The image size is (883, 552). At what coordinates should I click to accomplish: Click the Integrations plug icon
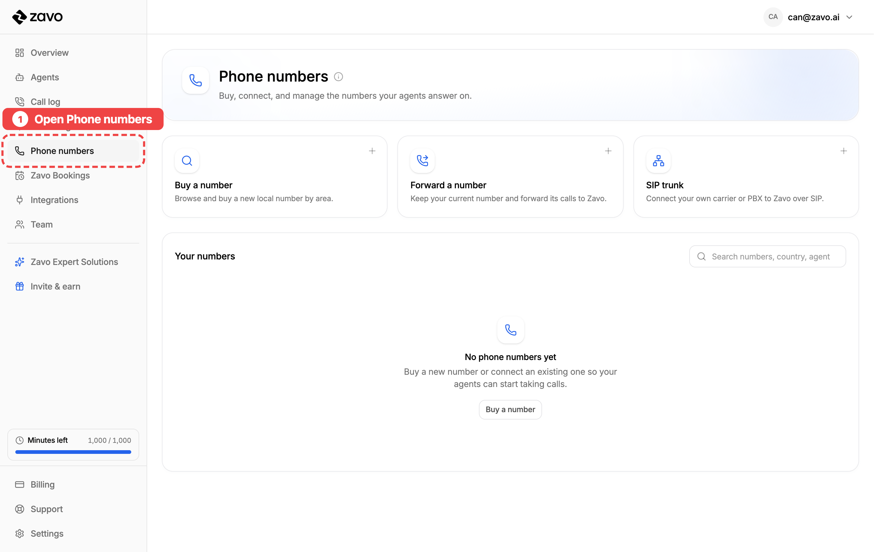pyautogui.click(x=20, y=200)
